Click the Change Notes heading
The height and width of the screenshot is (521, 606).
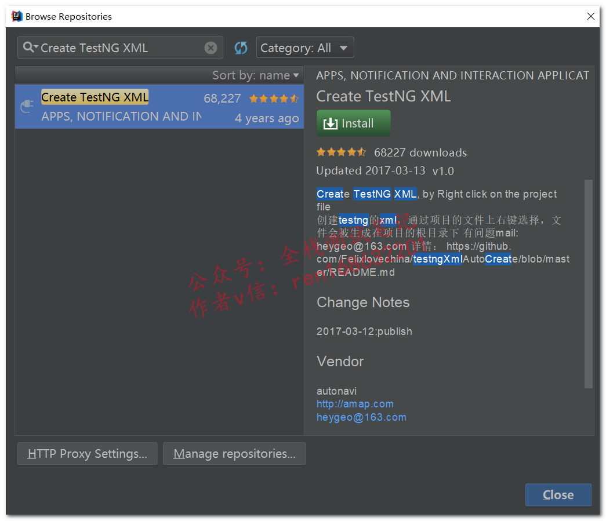click(x=363, y=303)
